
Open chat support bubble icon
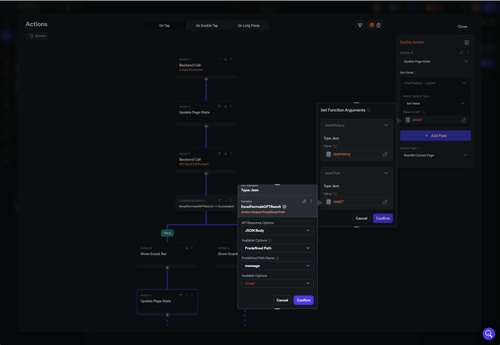[x=489, y=334]
